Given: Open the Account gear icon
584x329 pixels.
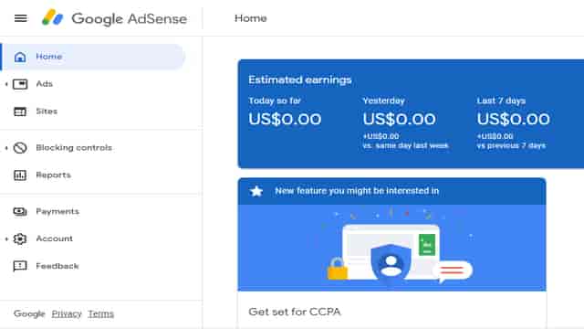Looking at the screenshot, I should point(20,239).
